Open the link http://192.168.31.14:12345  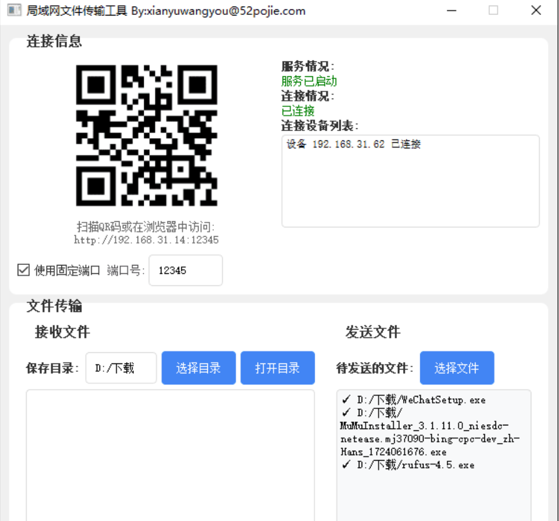click(x=147, y=239)
